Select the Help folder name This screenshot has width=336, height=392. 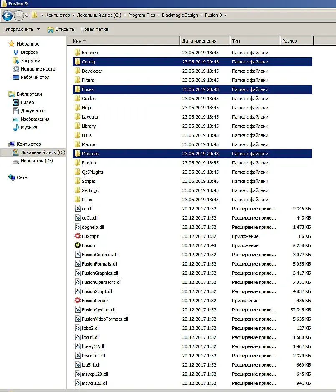(x=86, y=108)
